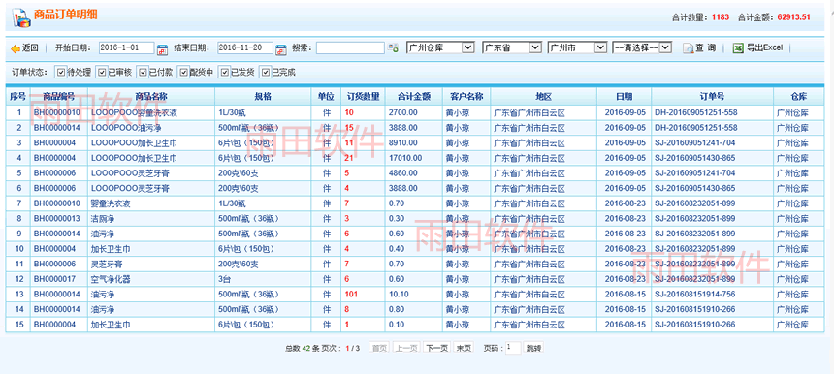
Task: Open the 广州市 city dropdown
Action: pyautogui.click(x=578, y=47)
